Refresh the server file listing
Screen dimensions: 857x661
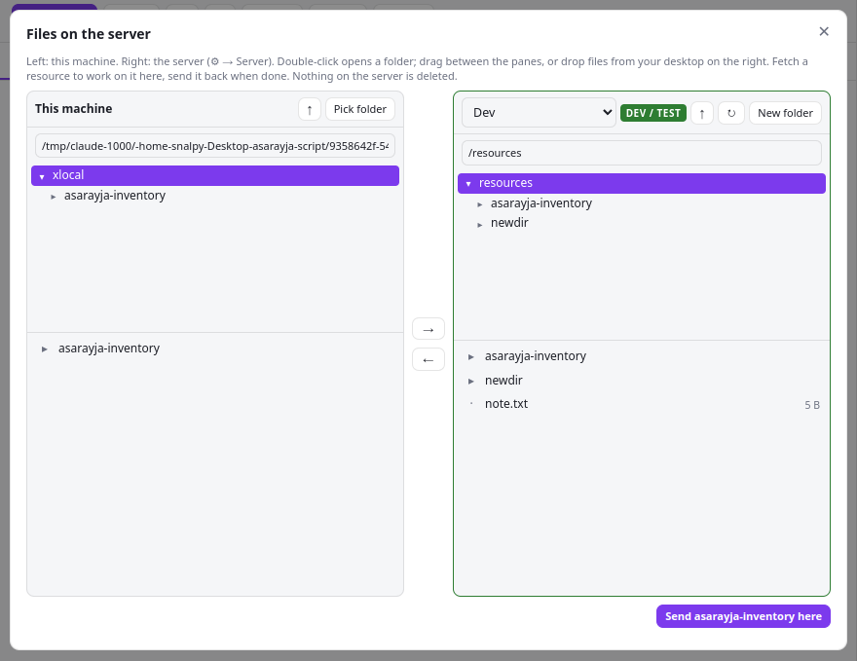[731, 113]
